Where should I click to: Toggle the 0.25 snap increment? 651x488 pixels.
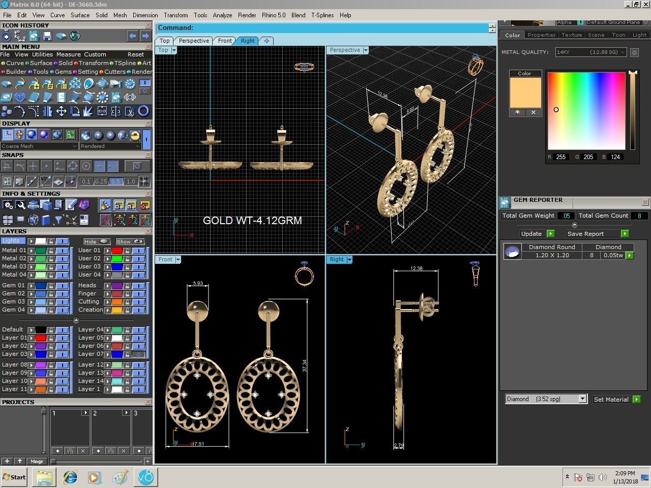tap(101, 181)
